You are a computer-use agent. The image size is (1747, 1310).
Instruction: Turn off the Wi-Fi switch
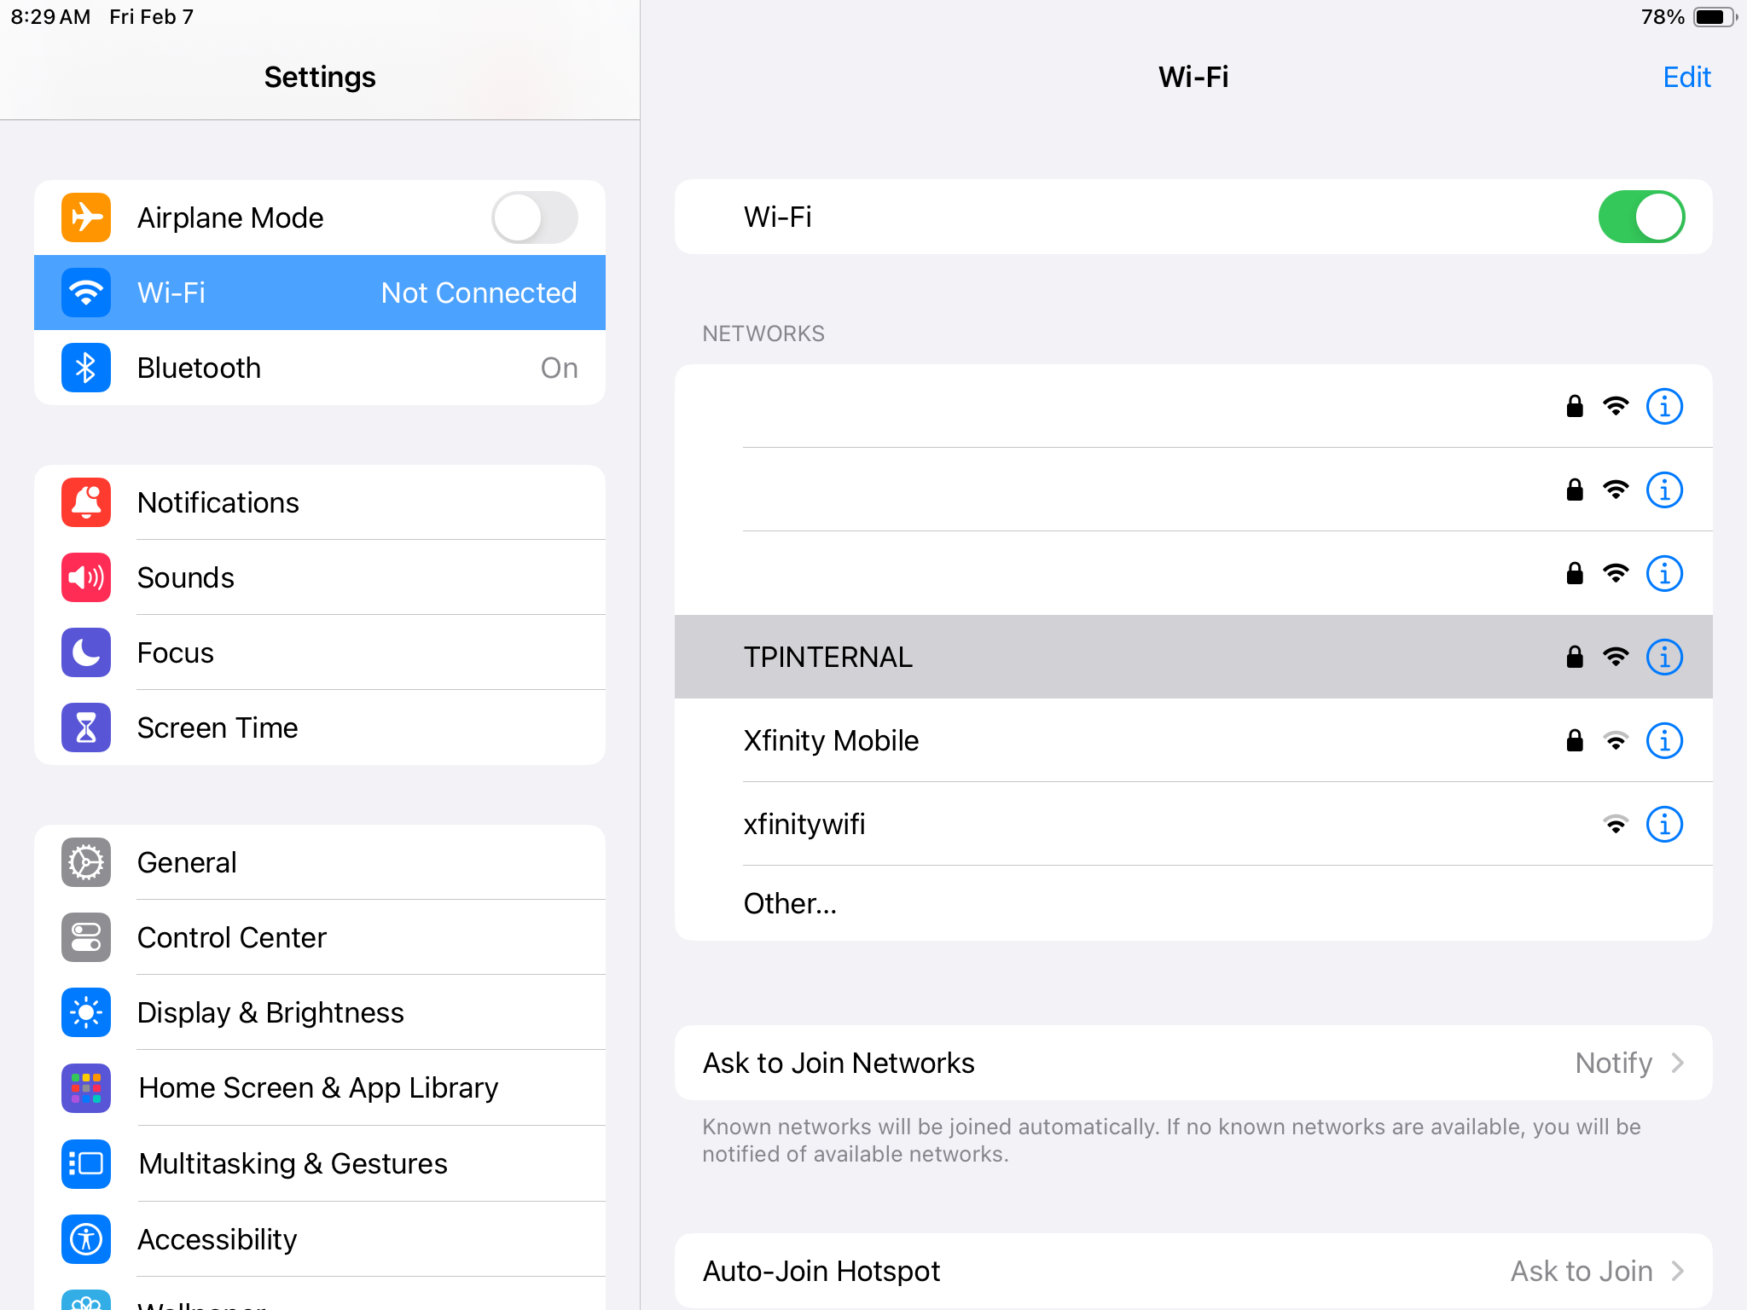1640,217
